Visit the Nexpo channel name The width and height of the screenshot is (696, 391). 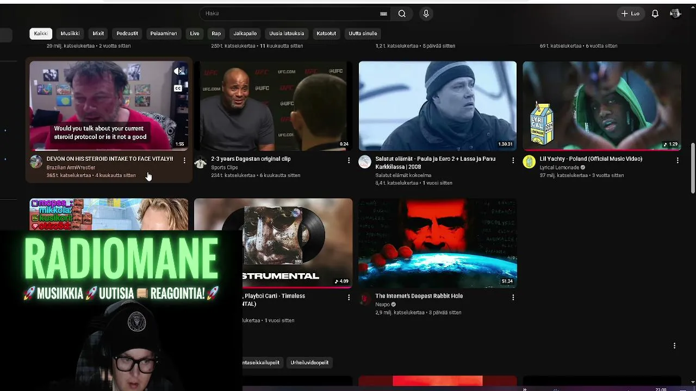382,305
